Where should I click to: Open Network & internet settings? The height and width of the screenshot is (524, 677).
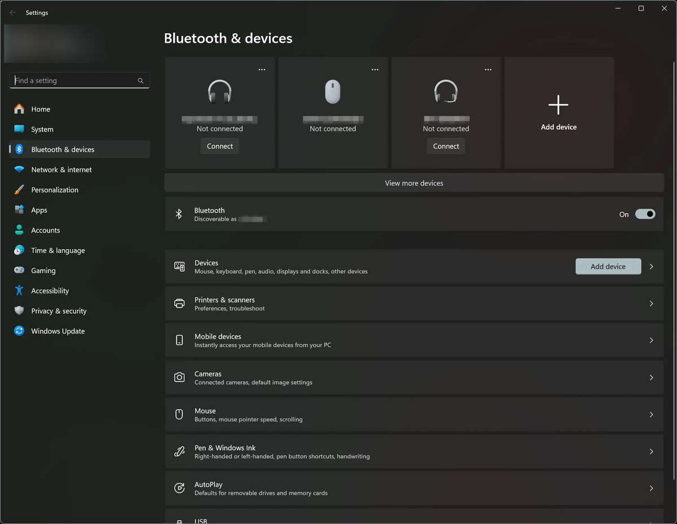(80, 170)
